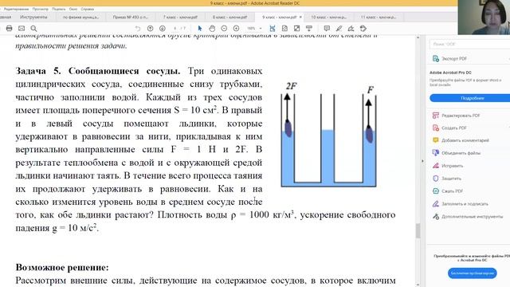Click the document vertical scrollbar thumb
510x287 pixels.
tap(418, 231)
